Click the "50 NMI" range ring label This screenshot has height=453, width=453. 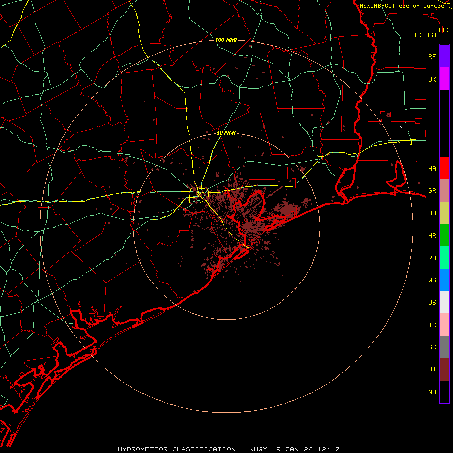(226, 133)
